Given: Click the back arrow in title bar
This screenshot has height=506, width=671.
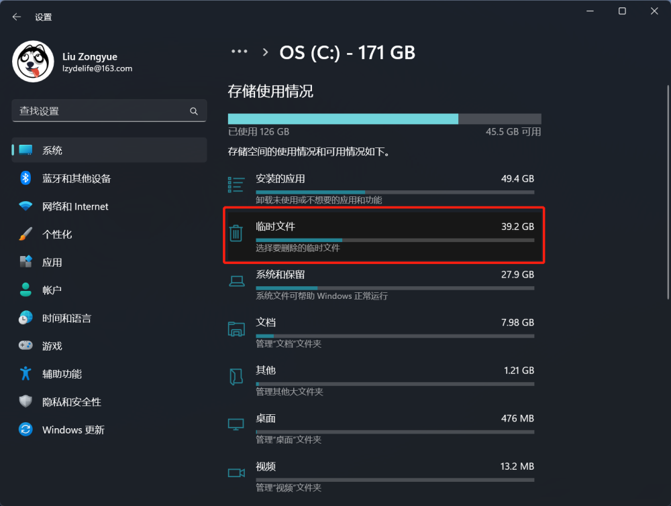Looking at the screenshot, I should (17, 17).
